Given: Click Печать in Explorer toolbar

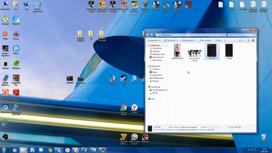Looking at the screenshot, I should pos(218,40).
